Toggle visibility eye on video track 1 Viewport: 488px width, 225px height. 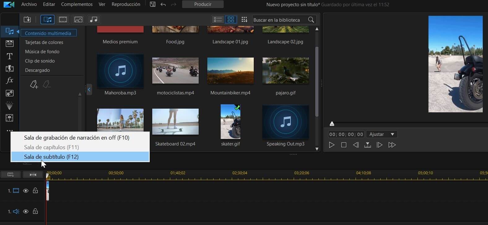click(26, 191)
